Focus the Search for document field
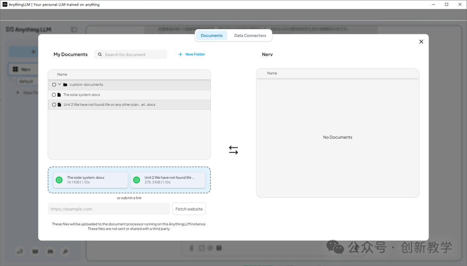Image resolution: width=467 pixels, height=266 pixels. (x=131, y=54)
